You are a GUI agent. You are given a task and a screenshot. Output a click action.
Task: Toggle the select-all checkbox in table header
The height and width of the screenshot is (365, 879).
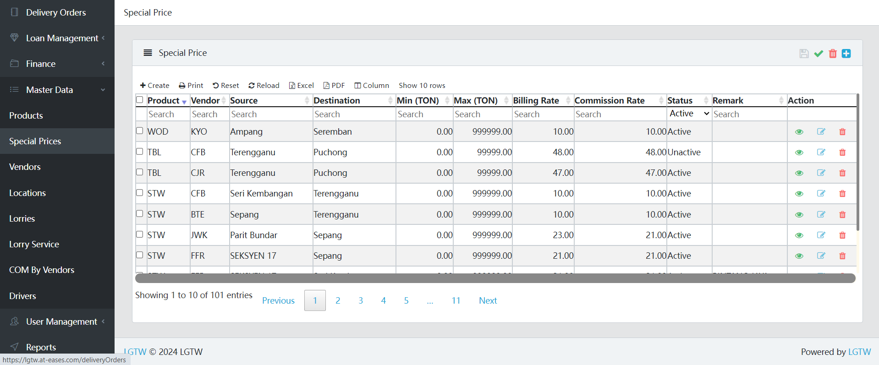pyautogui.click(x=140, y=100)
